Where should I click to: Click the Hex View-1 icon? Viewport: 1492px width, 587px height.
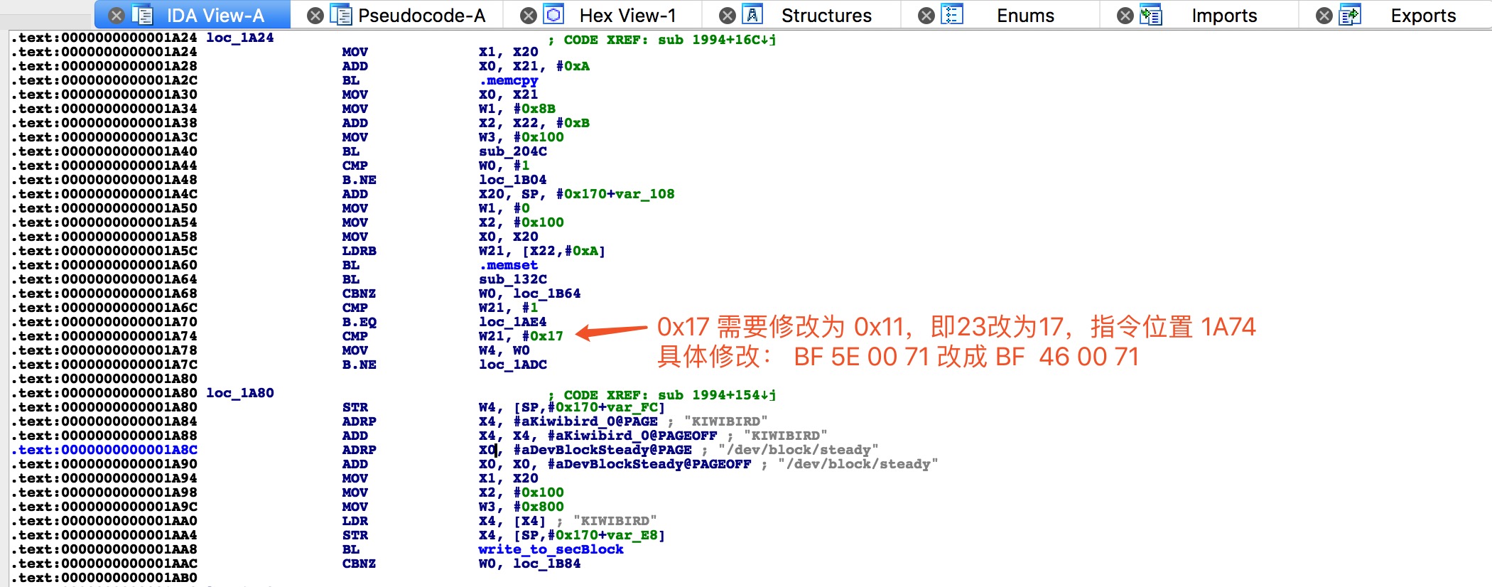tap(553, 14)
